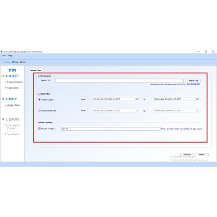This screenshot has height=217, width=217.
Task: Restore down the application window
Action: [206, 52]
